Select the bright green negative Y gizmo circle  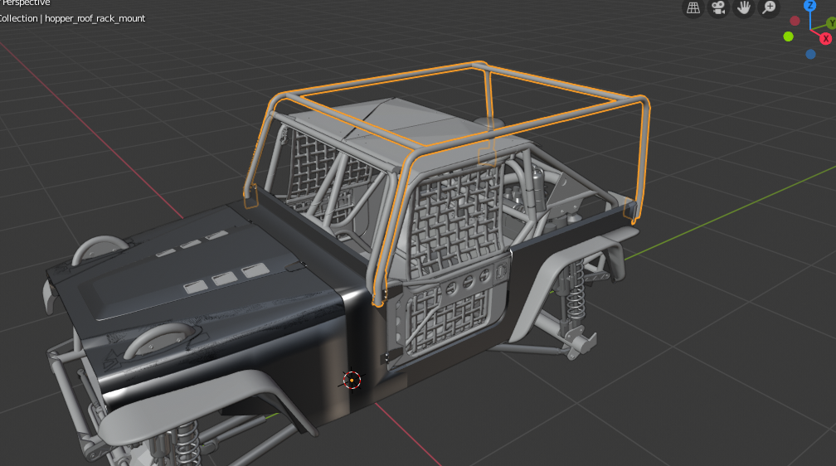(x=789, y=36)
